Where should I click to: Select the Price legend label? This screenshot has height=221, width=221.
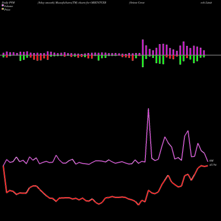click(7, 10)
